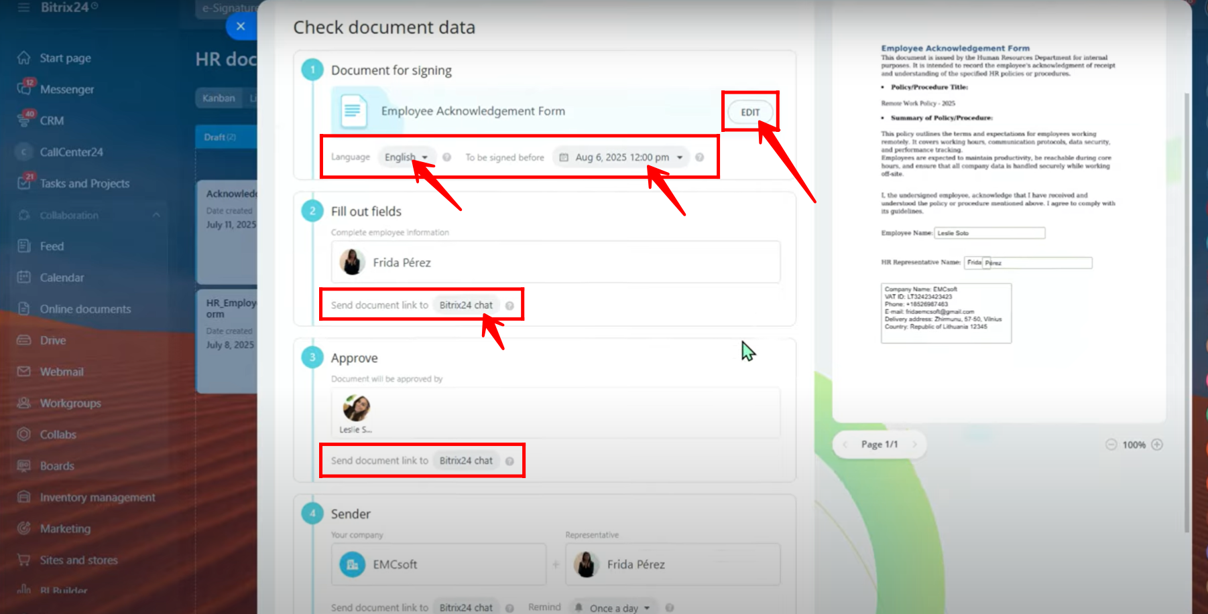The width and height of the screenshot is (1208, 614).
Task: Click the EDIT button for the document
Action: 750,112
